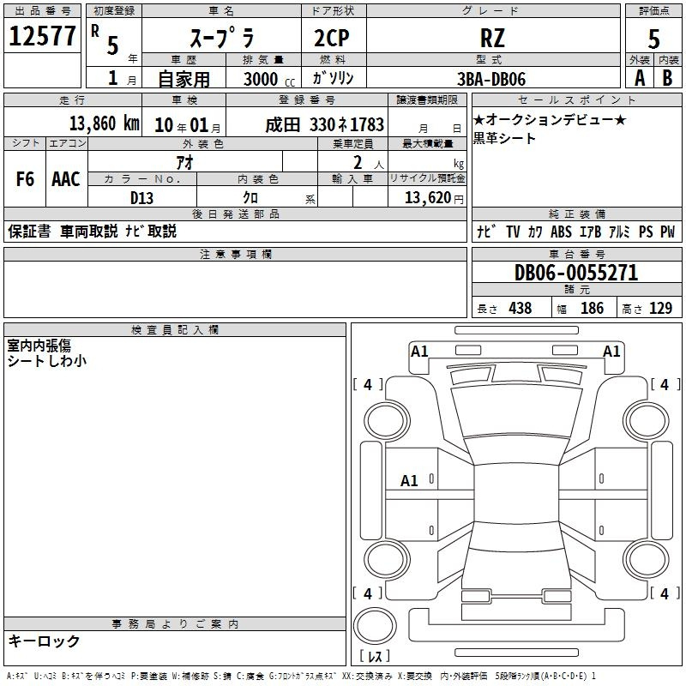
Task: Click 保証書 in later-shipped parts
Action: 29,231
